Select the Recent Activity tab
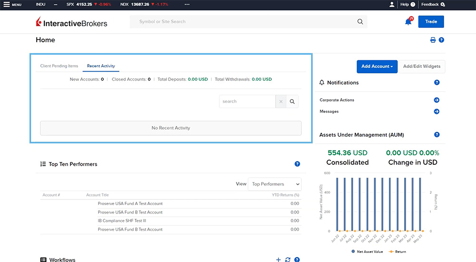 [x=101, y=66]
